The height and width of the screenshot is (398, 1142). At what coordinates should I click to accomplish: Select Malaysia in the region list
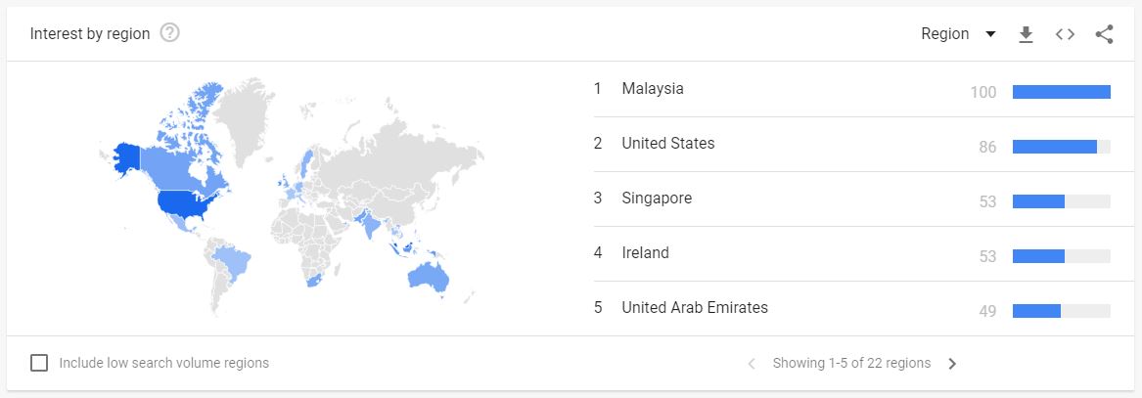coord(653,89)
